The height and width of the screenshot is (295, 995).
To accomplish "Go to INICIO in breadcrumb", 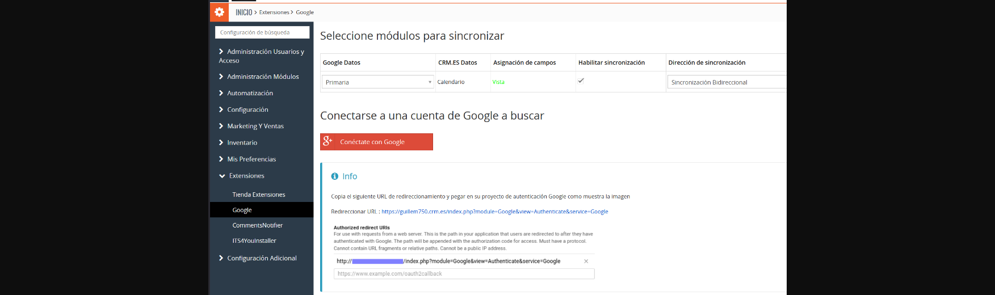I will click(x=244, y=12).
